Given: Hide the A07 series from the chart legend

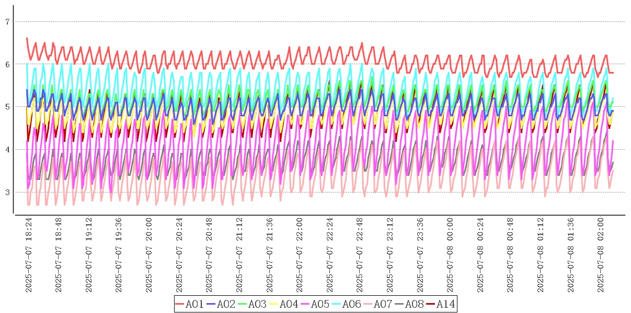Looking at the screenshot, I should [378, 304].
